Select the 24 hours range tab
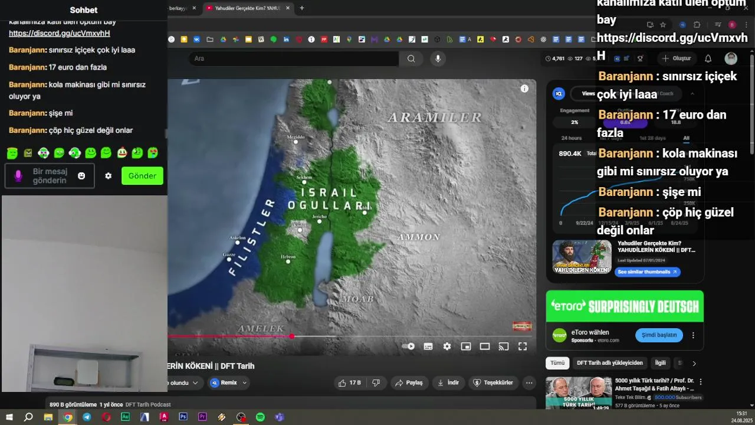This screenshot has width=755, height=425. click(572, 138)
